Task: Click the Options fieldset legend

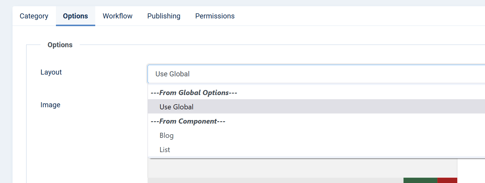Action: (60, 45)
